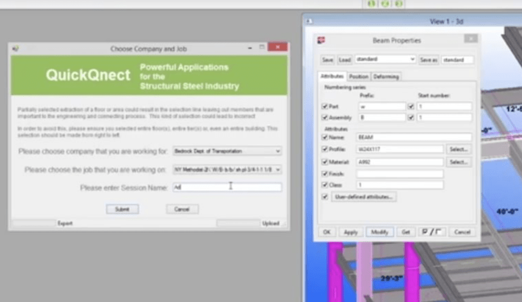This screenshot has height=302, width=522.
Task: Click the check-all toggle button beside Get
Action: point(431,232)
